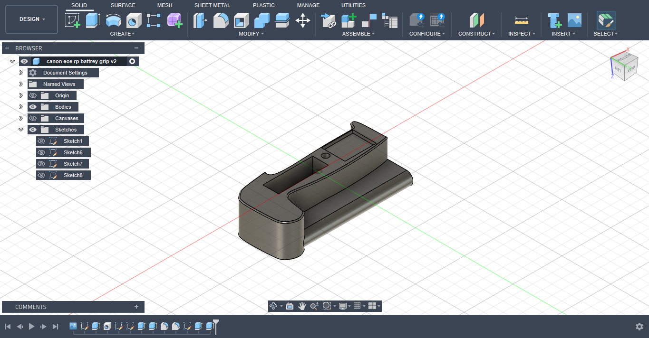Switch to the SHEET METAL tab
Screen dimensions: 649x338
(x=212, y=5)
